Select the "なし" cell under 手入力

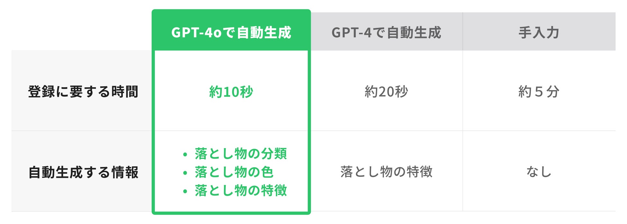(x=539, y=172)
